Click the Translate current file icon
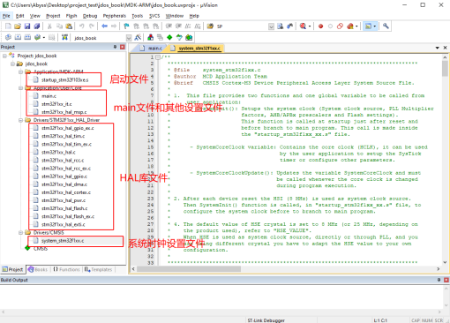Image resolution: width=450 pixels, height=323 pixels. (8, 37)
